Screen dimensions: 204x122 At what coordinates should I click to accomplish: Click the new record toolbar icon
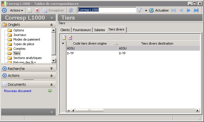[x=30, y=10]
